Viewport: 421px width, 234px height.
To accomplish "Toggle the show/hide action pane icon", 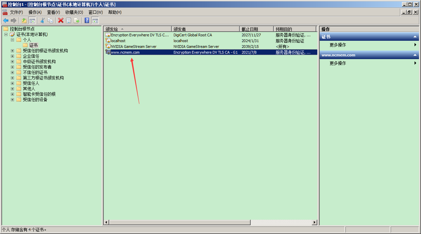I will 95,20.
